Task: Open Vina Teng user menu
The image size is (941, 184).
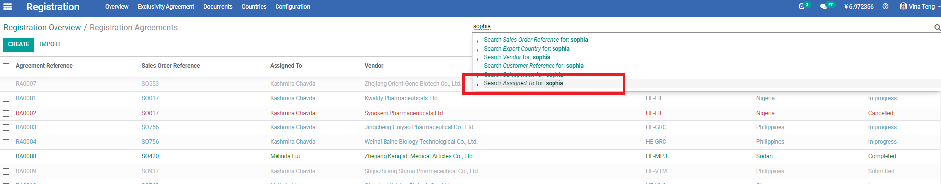Action: click(920, 7)
